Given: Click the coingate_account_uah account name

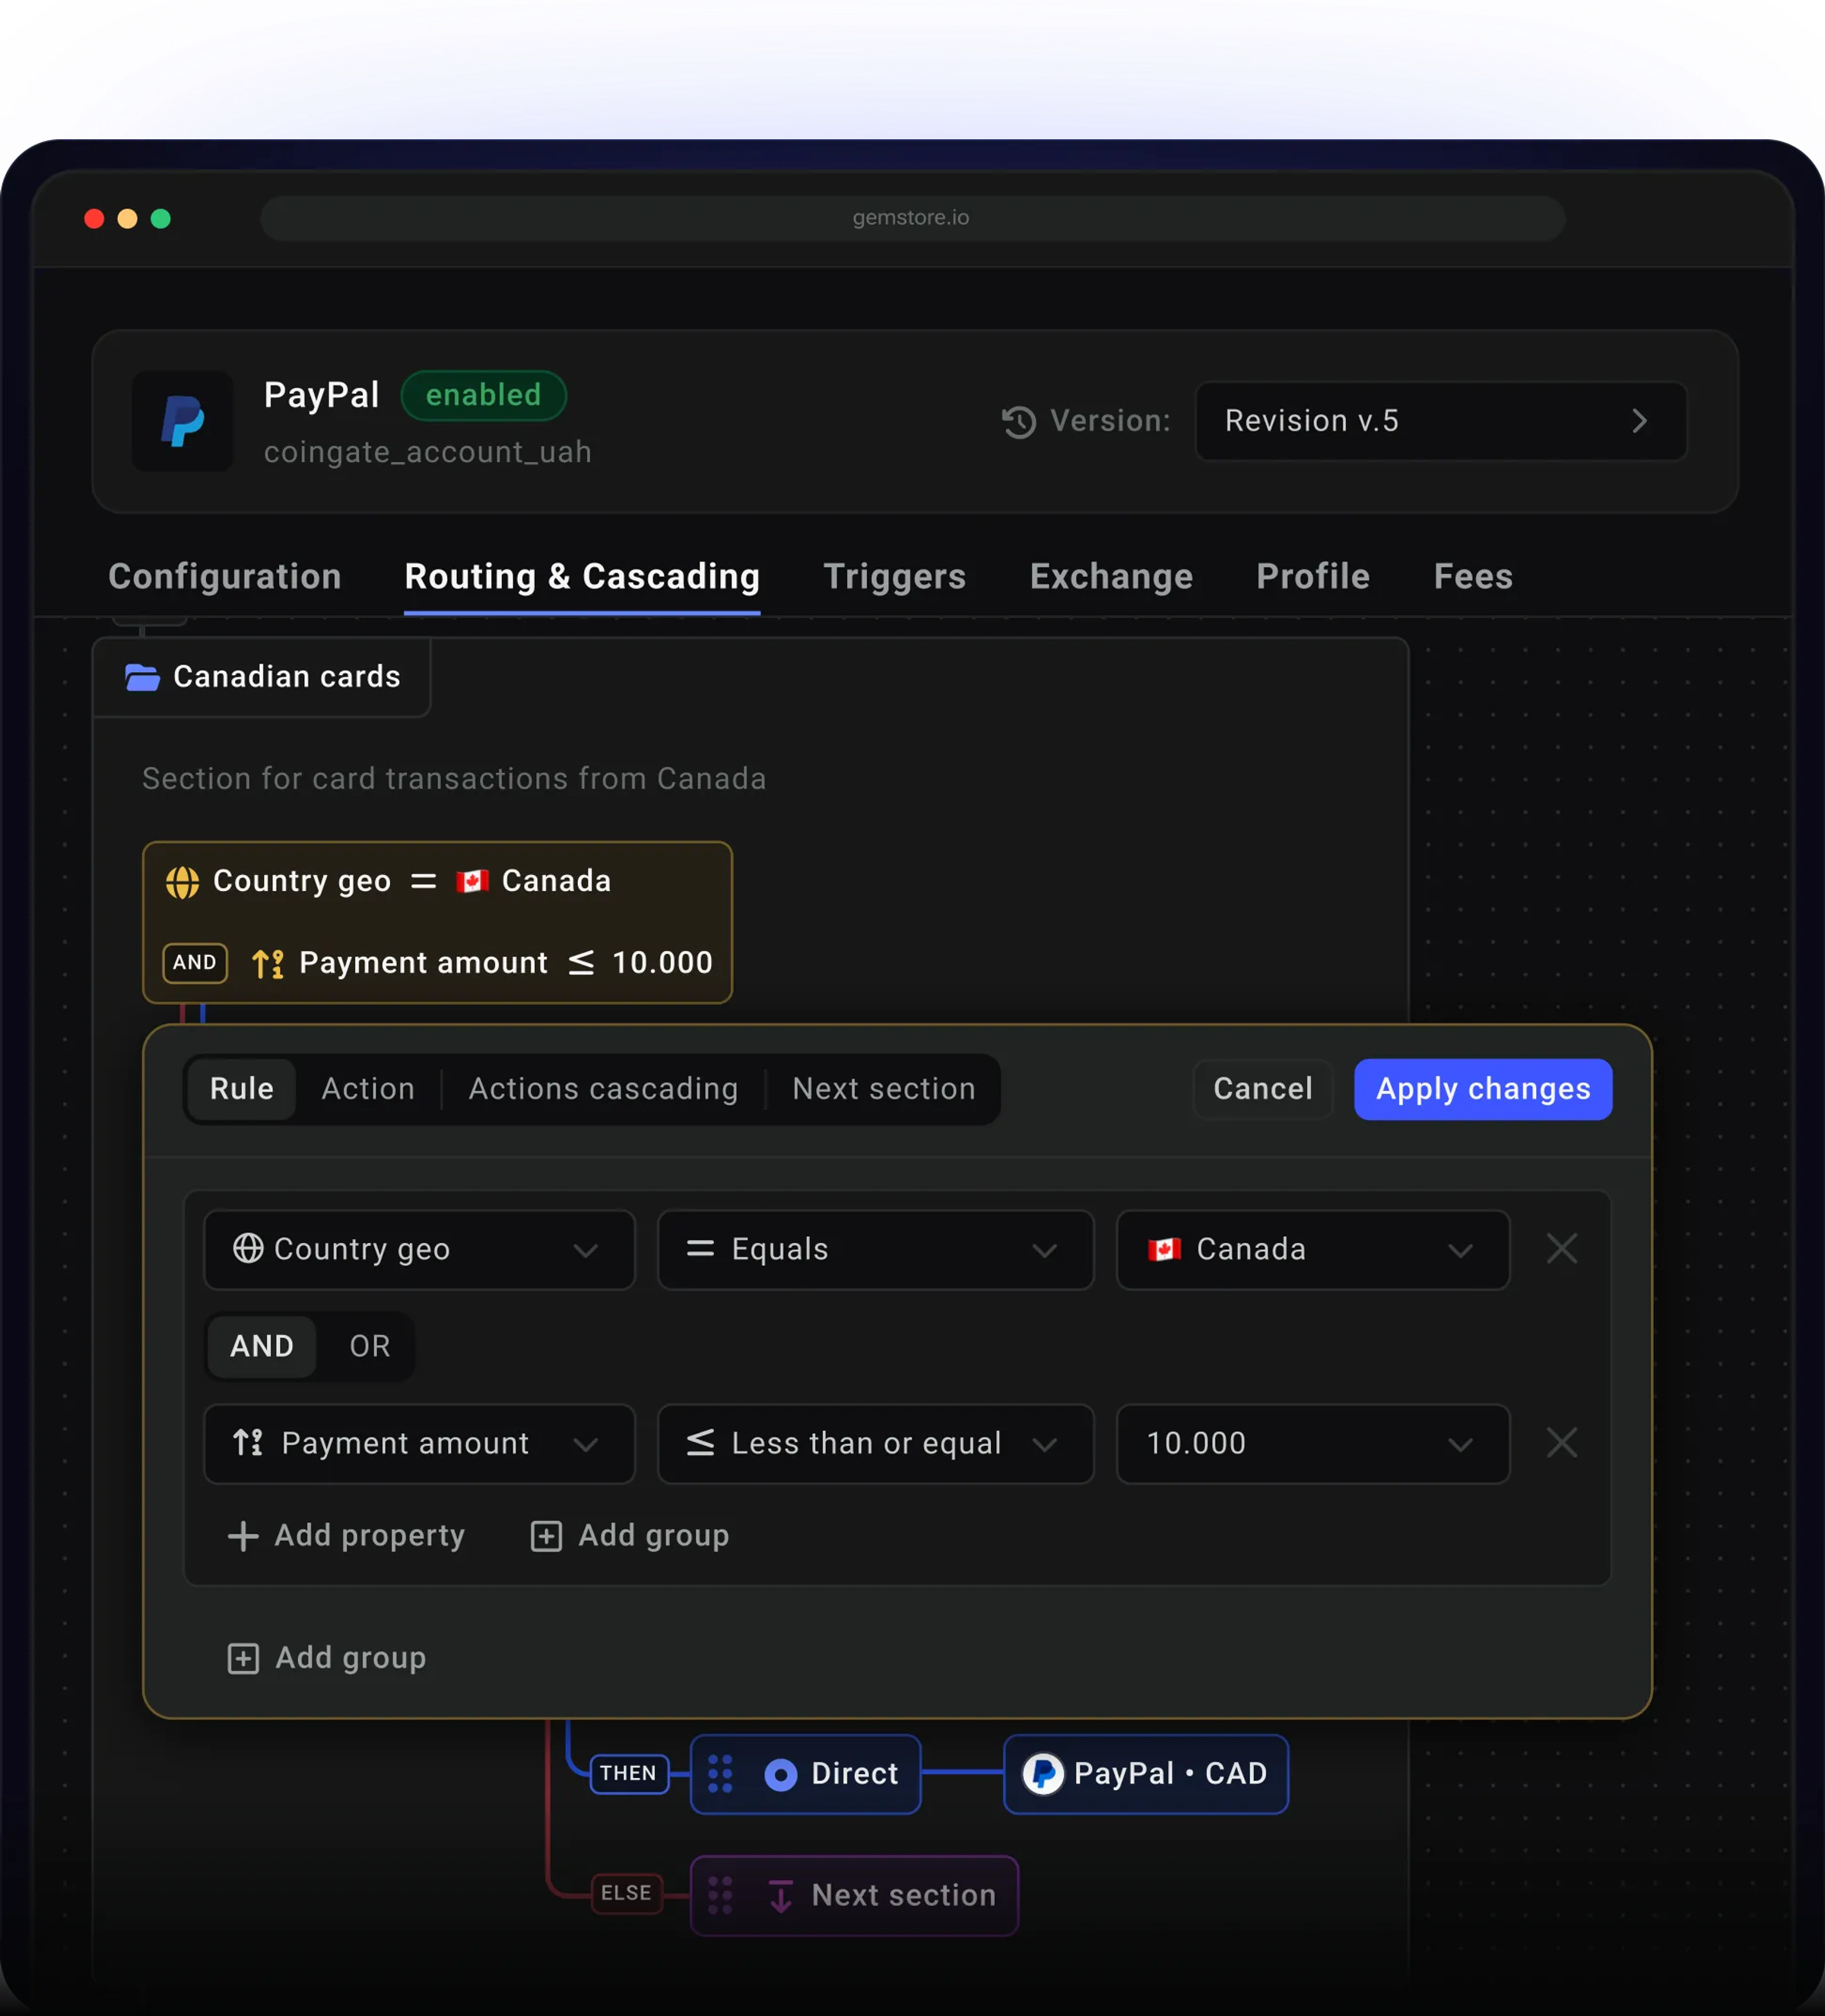Looking at the screenshot, I should (x=427, y=453).
